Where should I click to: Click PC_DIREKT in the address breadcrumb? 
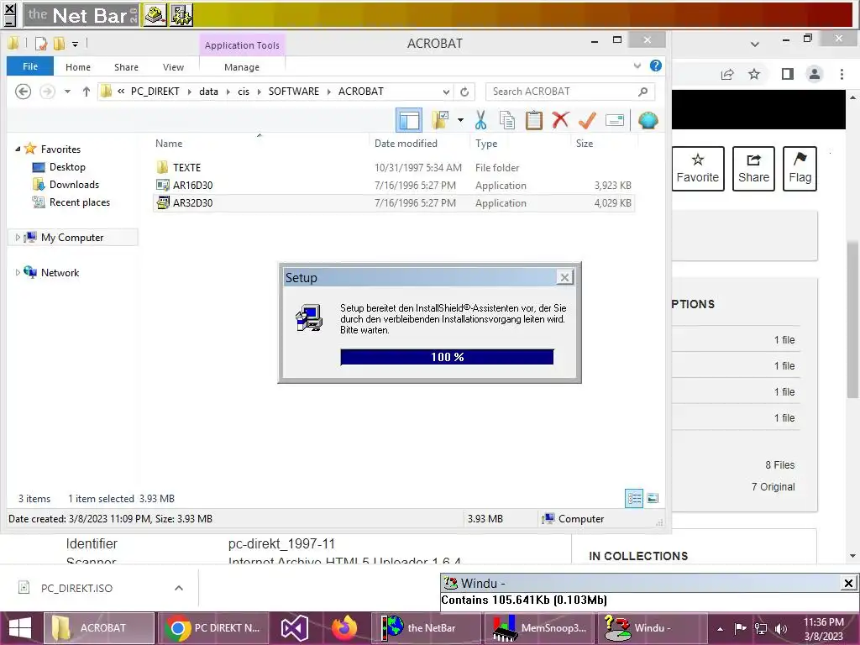155,92
